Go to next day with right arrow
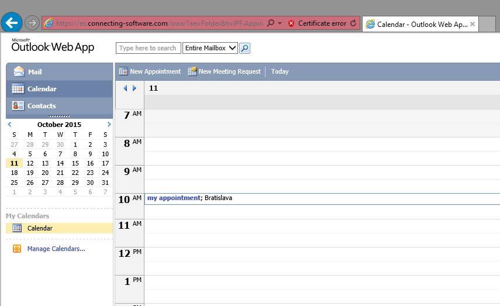Screen dimensions: 500x306 tap(135, 88)
